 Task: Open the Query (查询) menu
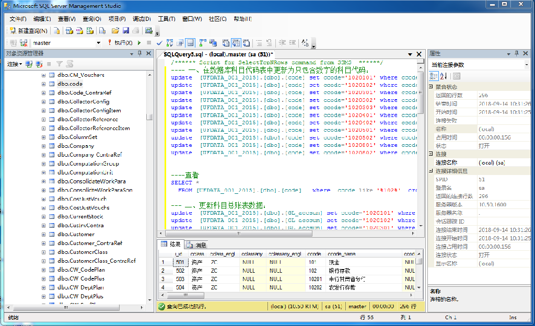[92, 19]
